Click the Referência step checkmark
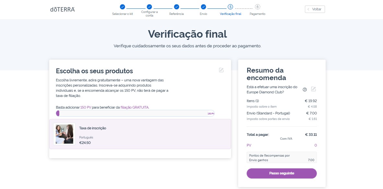 [177, 7]
